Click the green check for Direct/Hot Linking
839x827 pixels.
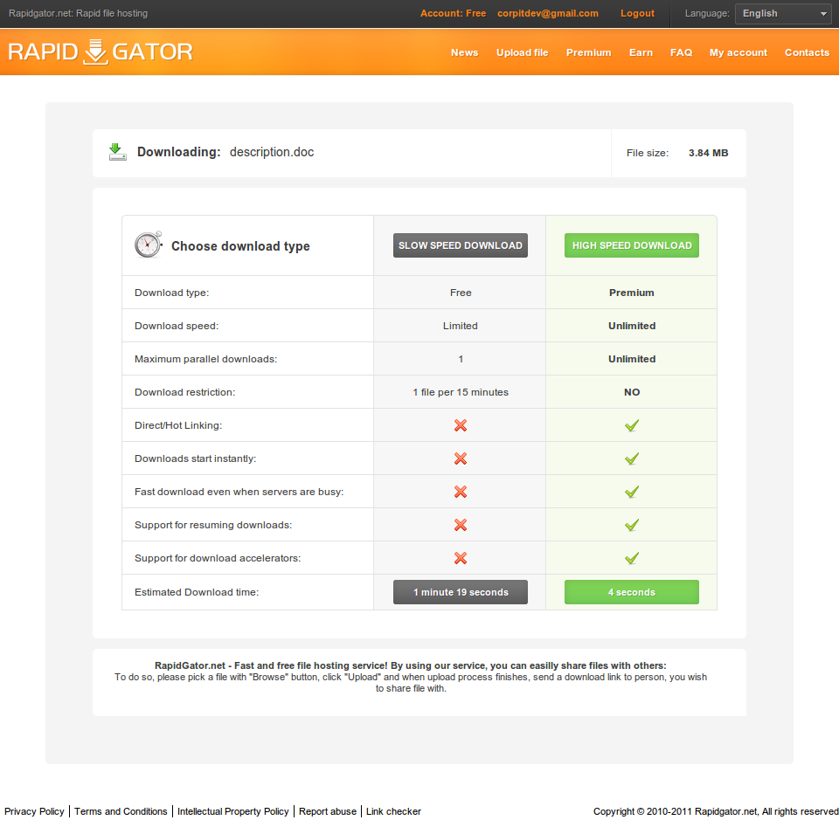point(631,425)
